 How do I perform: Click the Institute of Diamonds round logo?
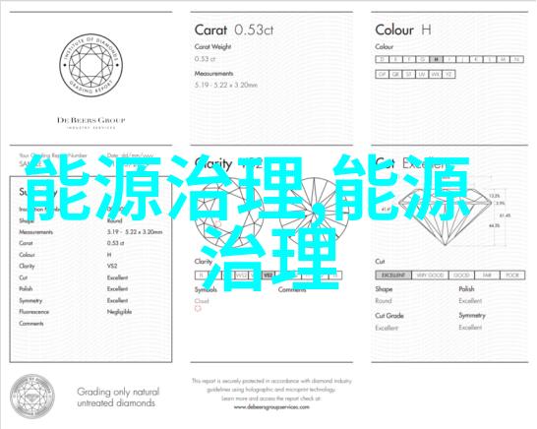click(91, 65)
